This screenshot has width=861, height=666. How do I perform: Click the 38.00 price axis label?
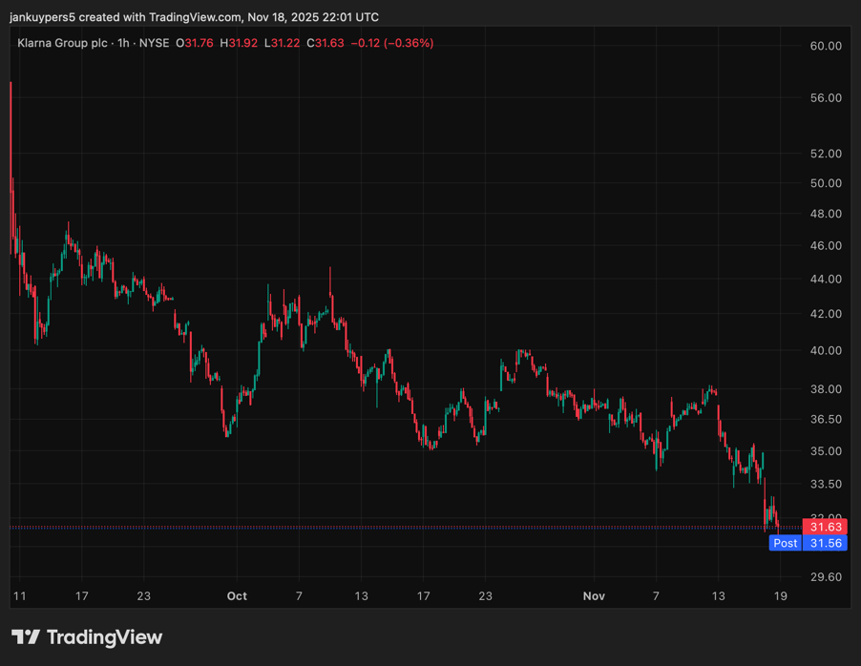[x=826, y=388]
